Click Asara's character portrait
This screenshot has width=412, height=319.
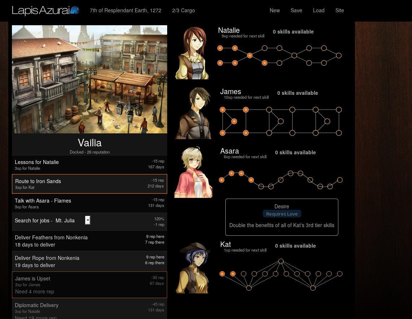[194, 172]
